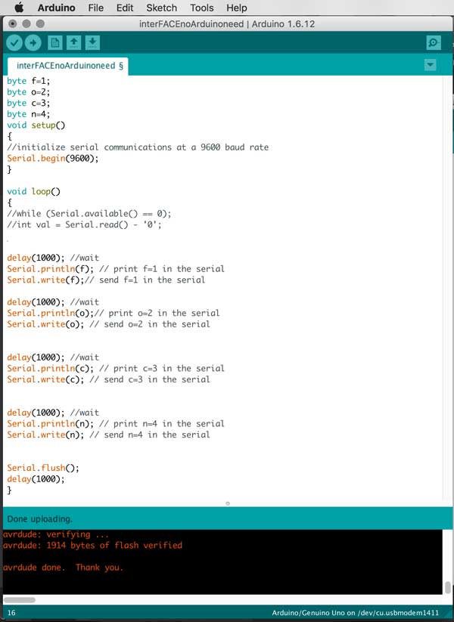454x622 pixels.
Task: Open the File menu
Action: (96, 8)
